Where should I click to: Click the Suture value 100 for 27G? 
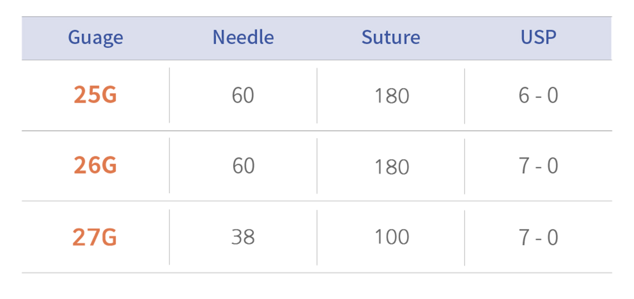point(391,237)
